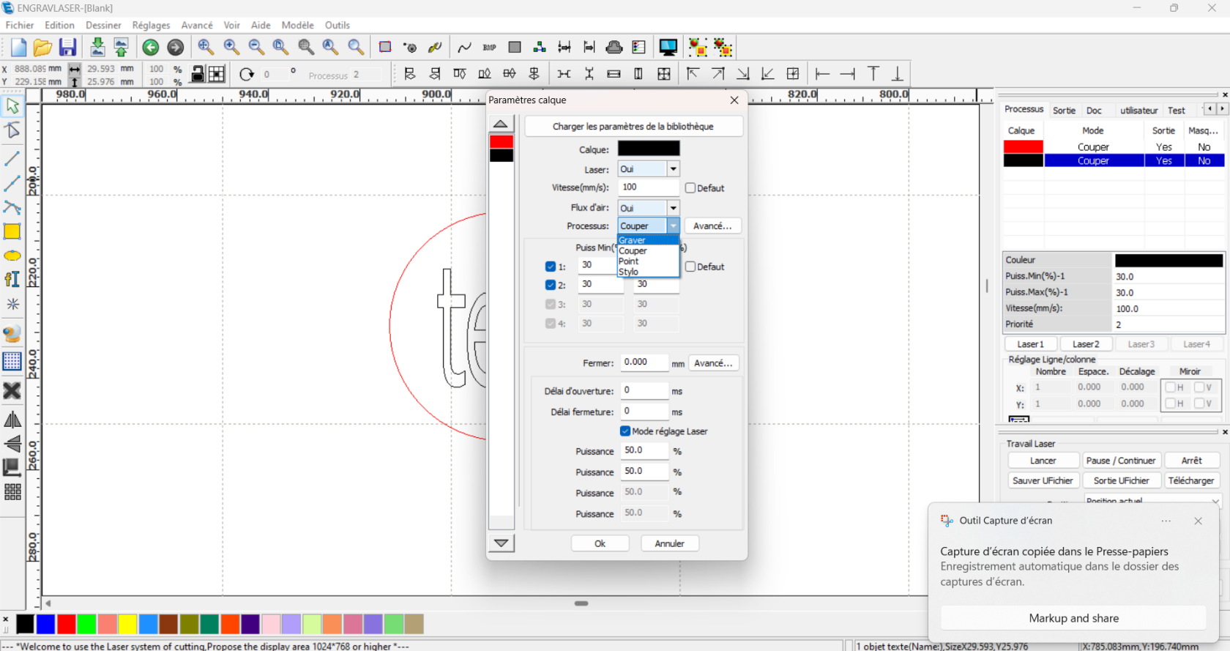The width and height of the screenshot is (1230, 651).
Task: Click the Import icon with the green down arrow
Action: 97,48
